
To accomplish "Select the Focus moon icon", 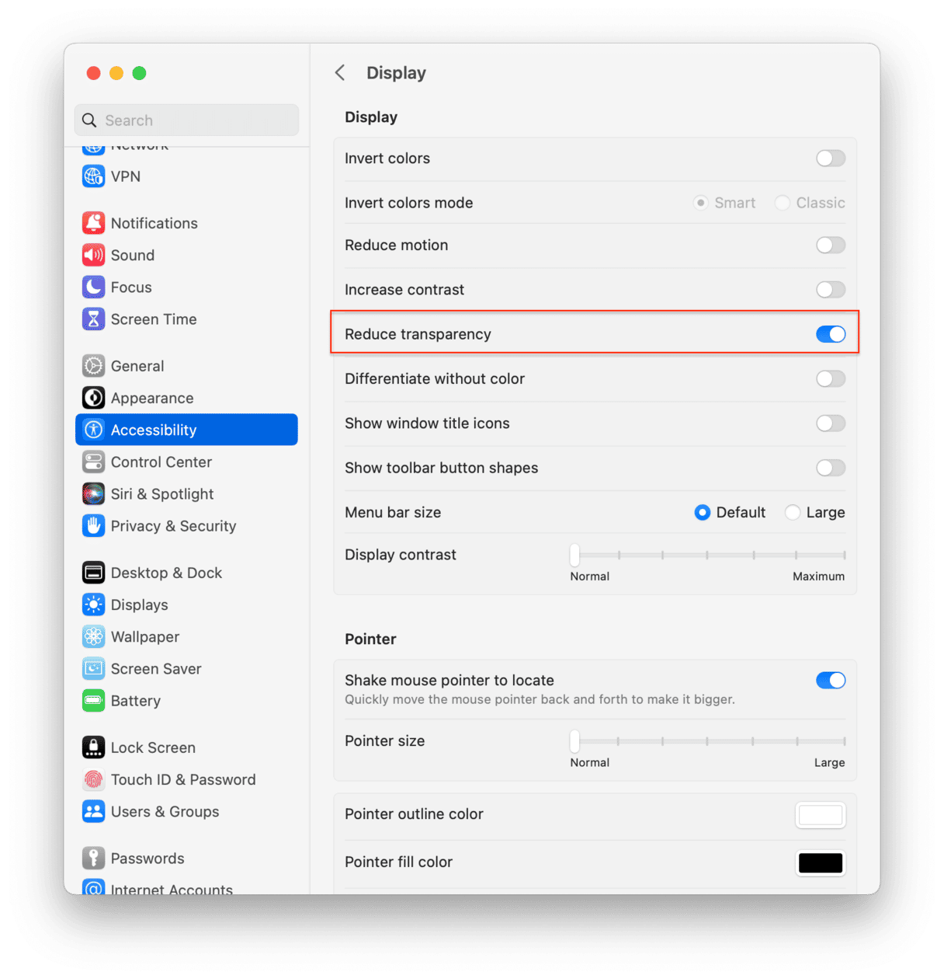I will pyautogui.click(x=93, y=287).
